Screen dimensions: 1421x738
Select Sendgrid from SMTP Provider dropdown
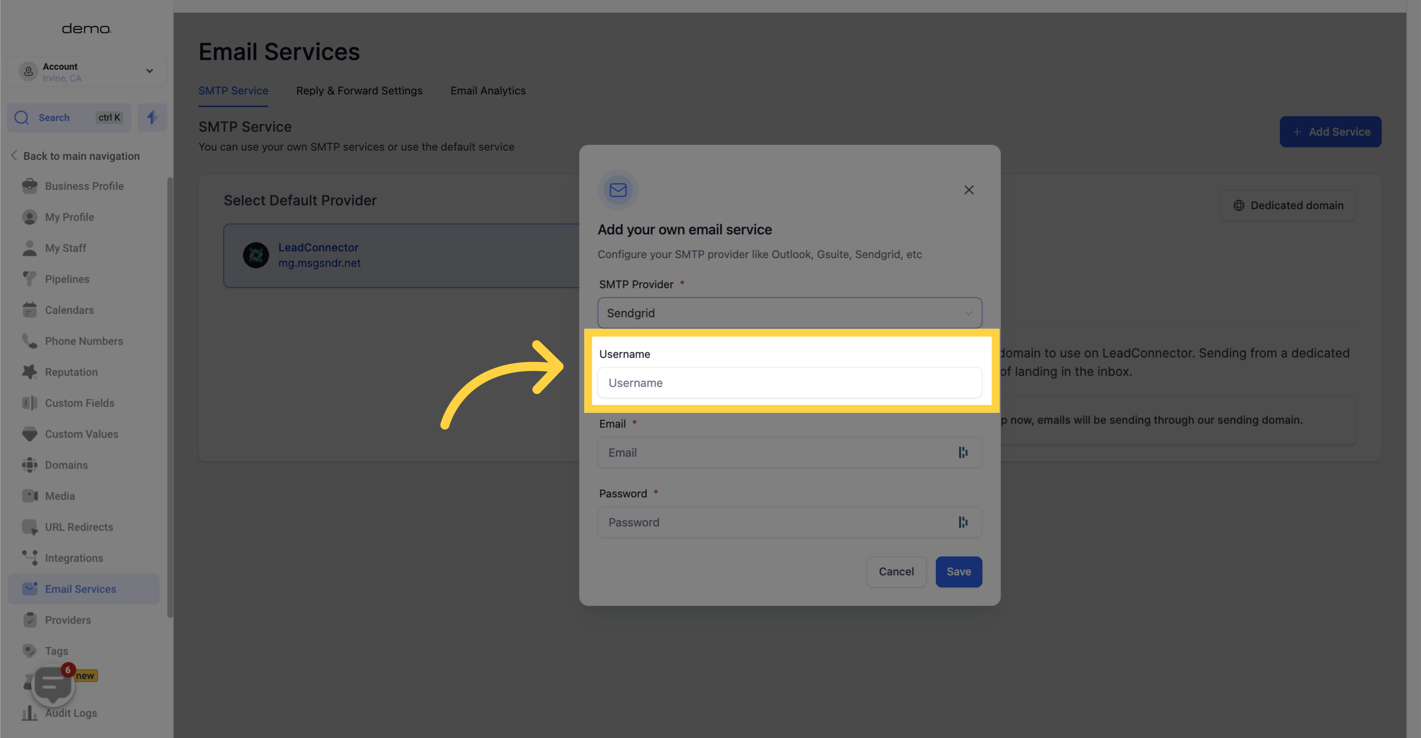(x=789, y=313)
